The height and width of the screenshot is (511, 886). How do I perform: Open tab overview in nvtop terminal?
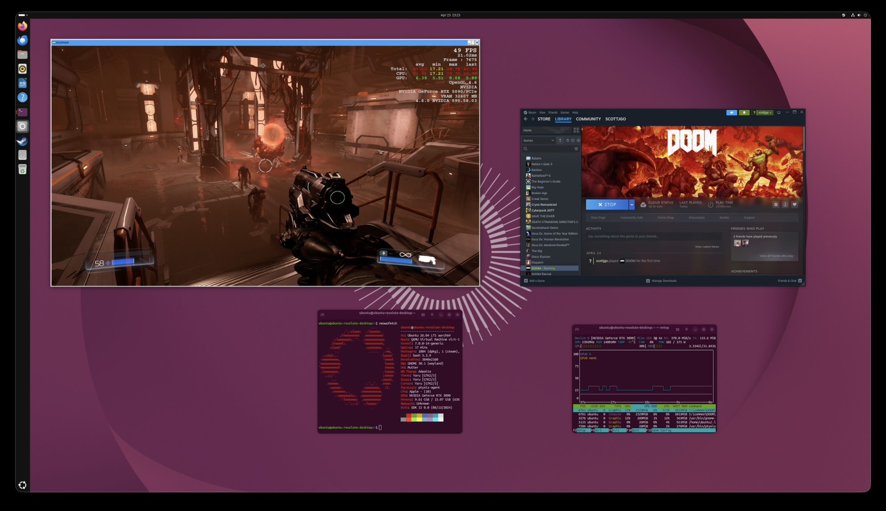677,329
